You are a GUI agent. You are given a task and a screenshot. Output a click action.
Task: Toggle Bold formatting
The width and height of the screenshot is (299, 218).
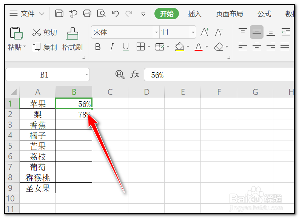[x=98, y=47]
